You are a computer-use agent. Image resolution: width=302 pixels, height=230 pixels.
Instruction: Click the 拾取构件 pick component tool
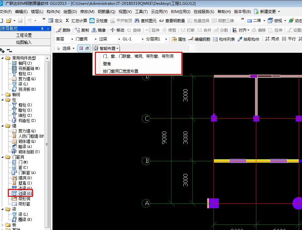249,39
